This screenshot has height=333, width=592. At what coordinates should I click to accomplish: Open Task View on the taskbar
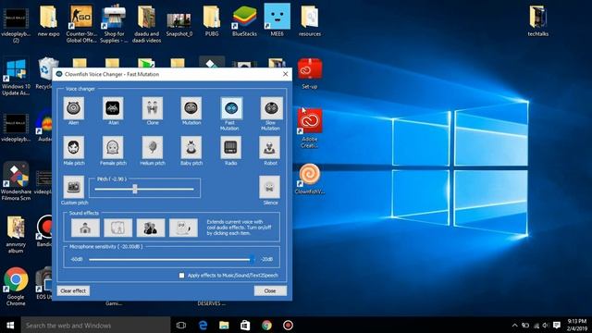click(x=181, y=325)
